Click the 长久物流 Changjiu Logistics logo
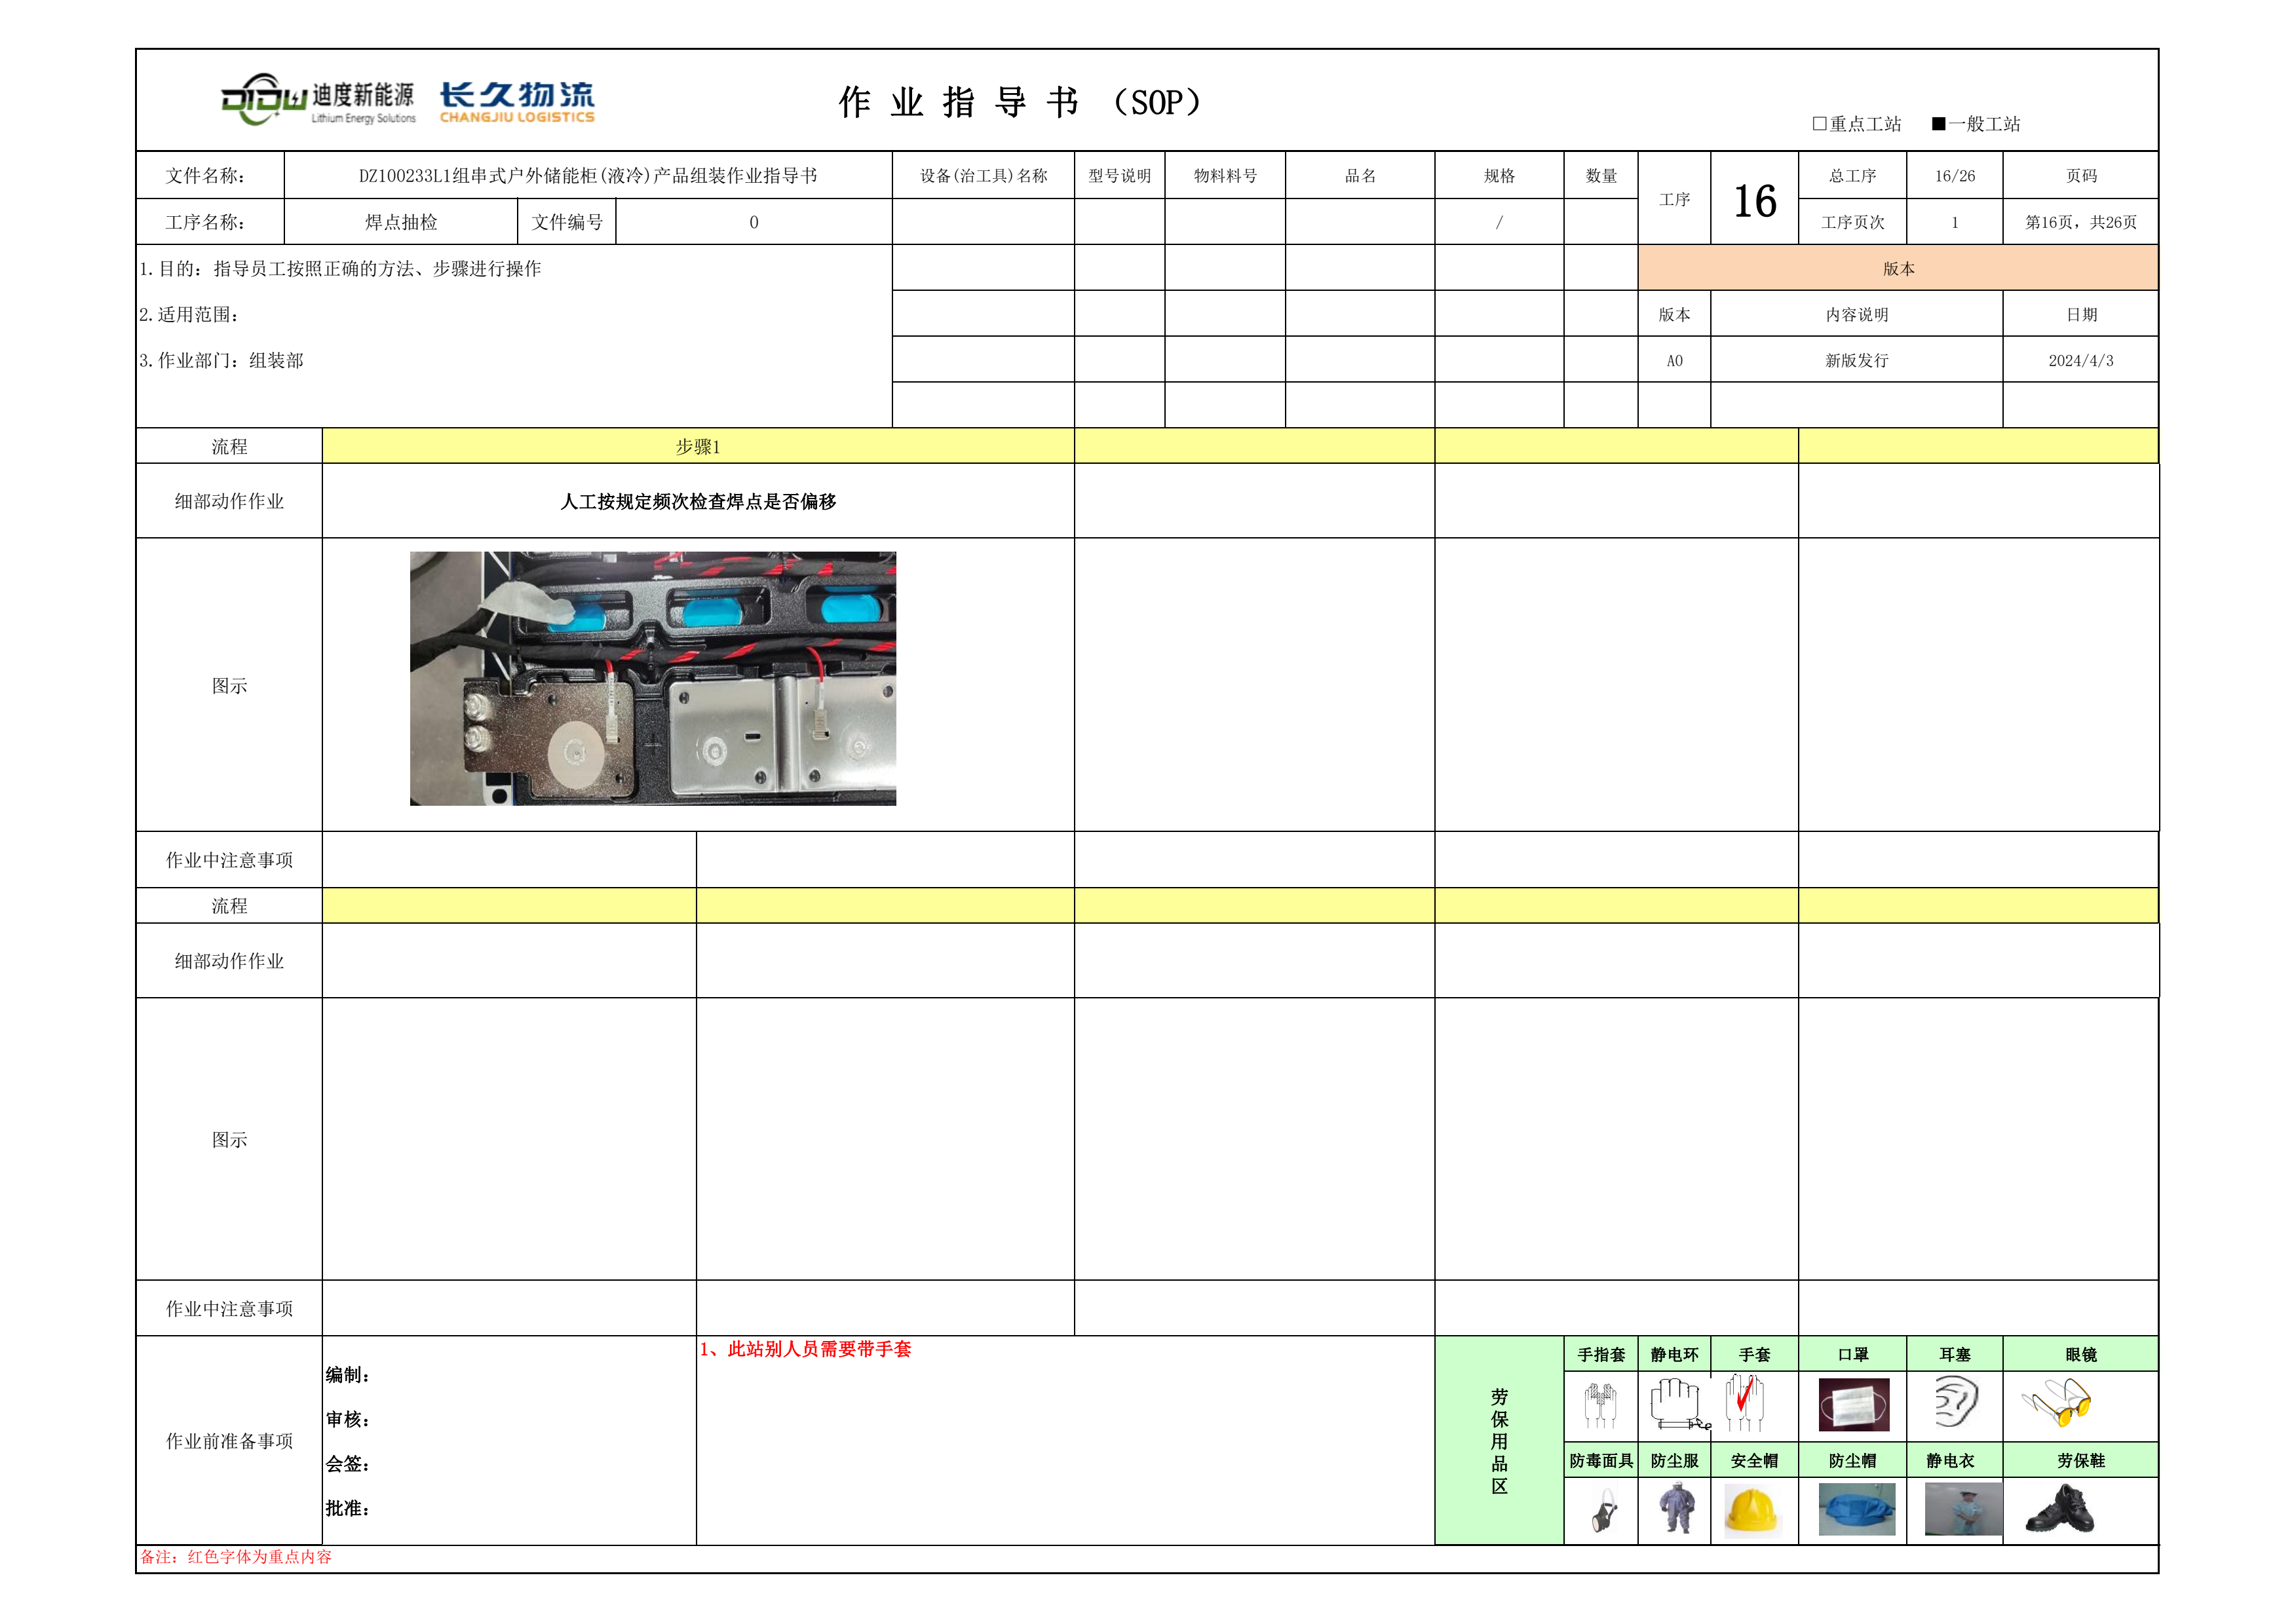2296x1624 pixels. [517, 102]
